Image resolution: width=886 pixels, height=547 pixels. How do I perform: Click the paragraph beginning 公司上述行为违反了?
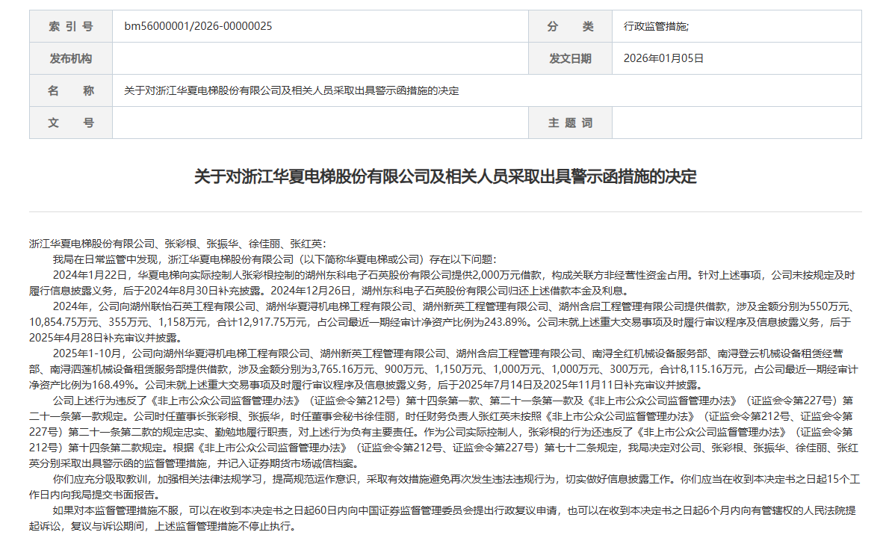coord(444,432)
